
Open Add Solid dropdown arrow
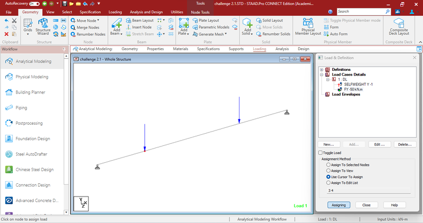[x=252, y=34]
